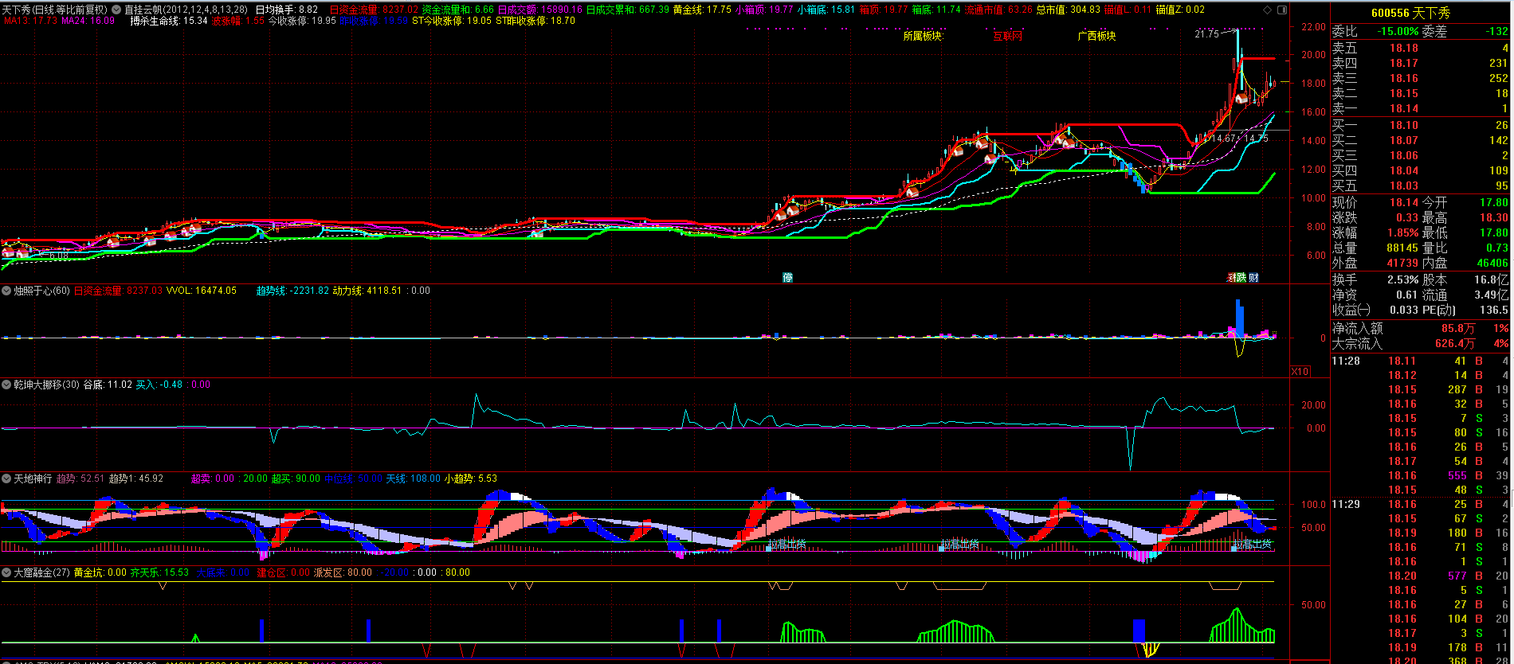Click the 黄金线: 17.75 readout
The width and height of the screenshot is (1514, 664).
702,10
